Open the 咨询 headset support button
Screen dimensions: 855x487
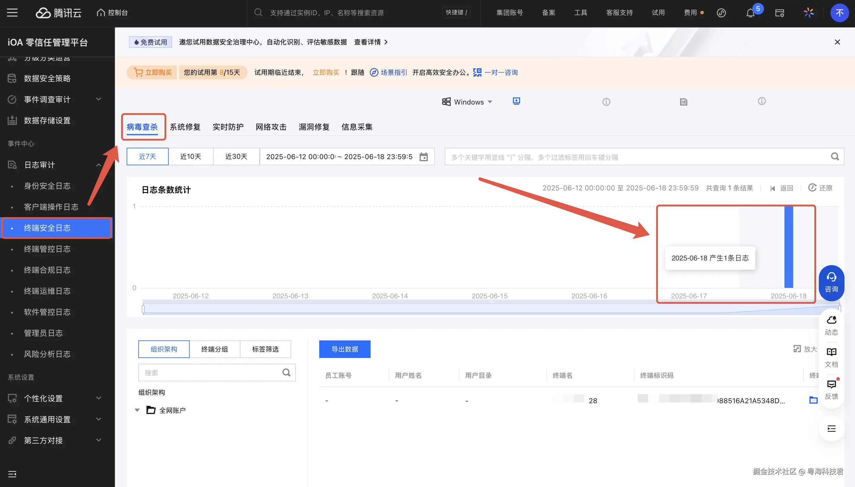click(x=831, y=283)
